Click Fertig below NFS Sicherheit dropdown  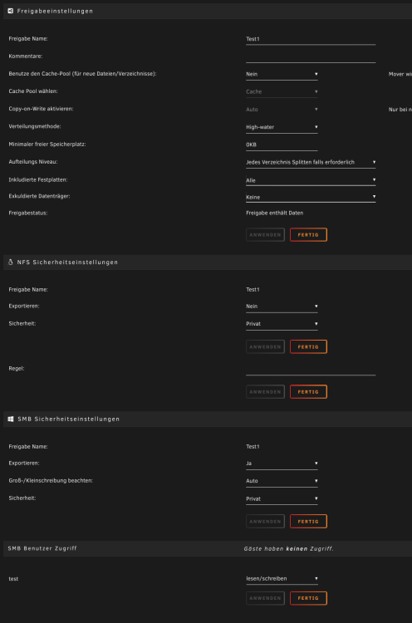308,347
